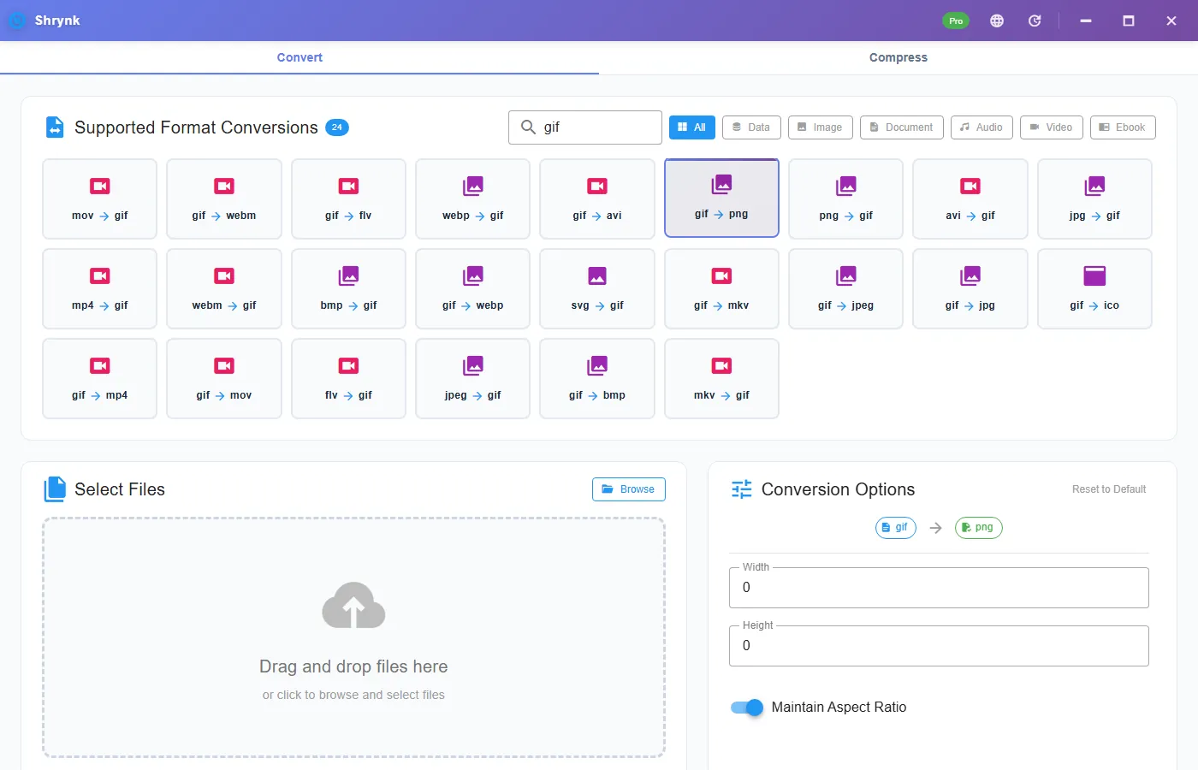Choose the selected gif to png card
Viewport: 1198px width, 770px height.
pos(721,198)
